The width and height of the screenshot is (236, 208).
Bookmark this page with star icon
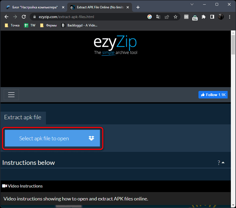(176, 17)
